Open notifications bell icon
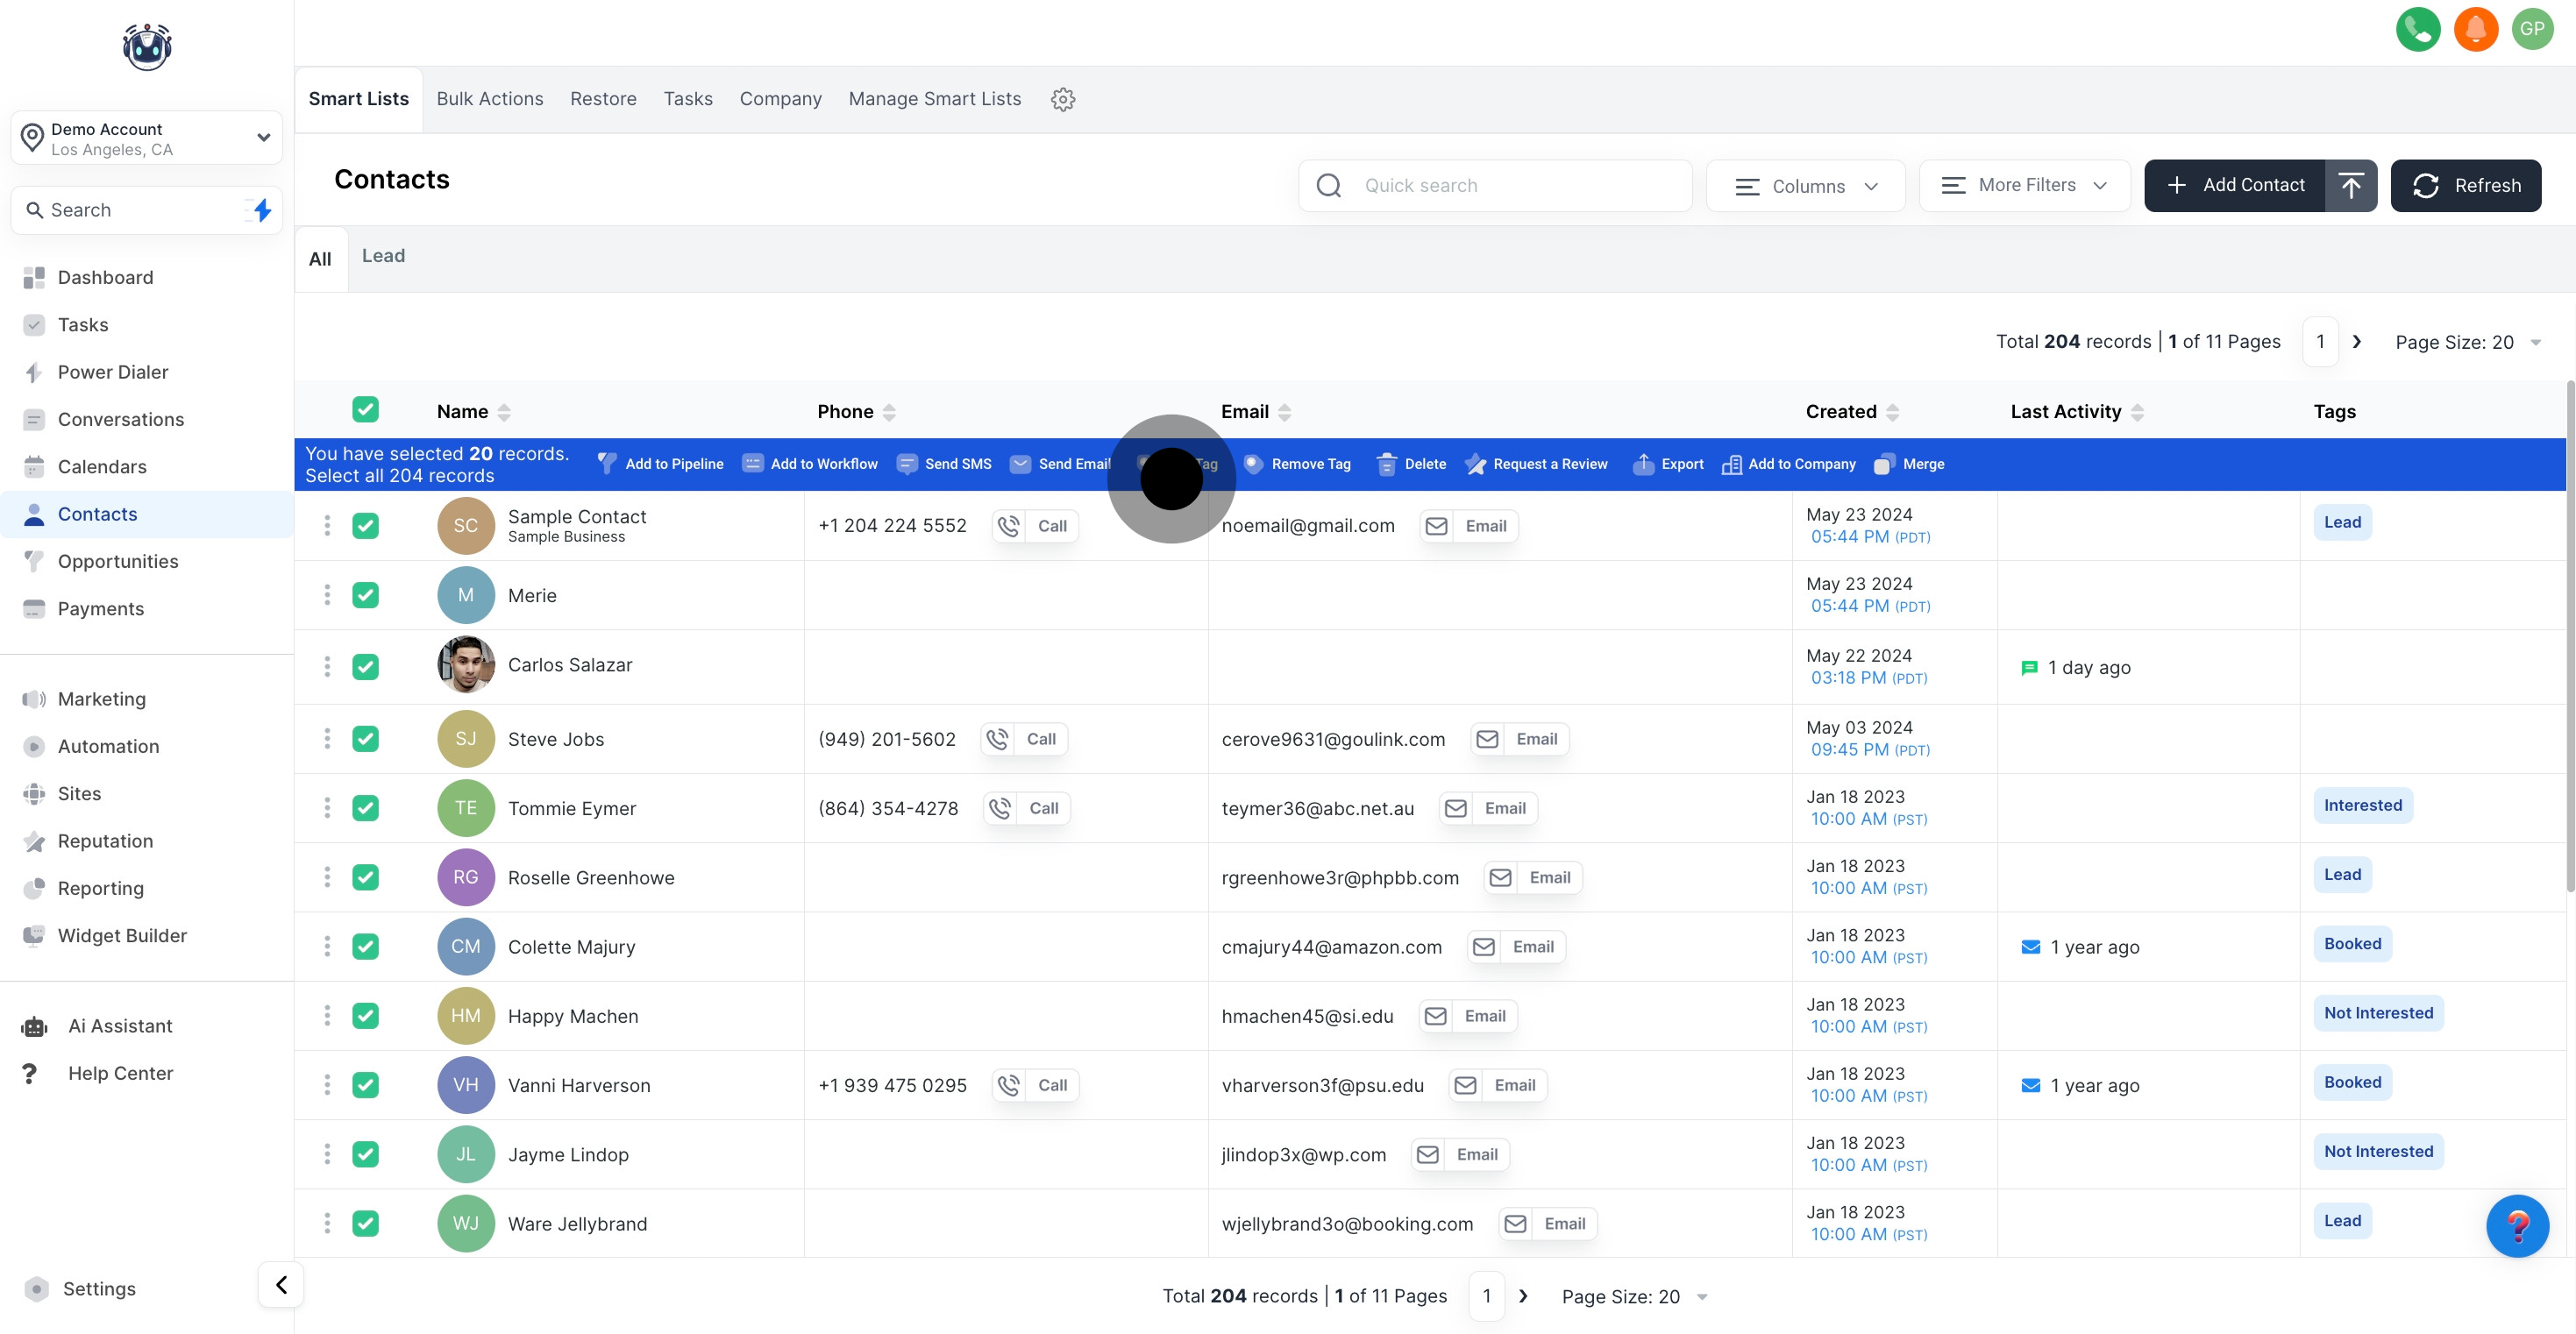2576x1334 pixels. pyautogui.click(x=2475, y=29)
